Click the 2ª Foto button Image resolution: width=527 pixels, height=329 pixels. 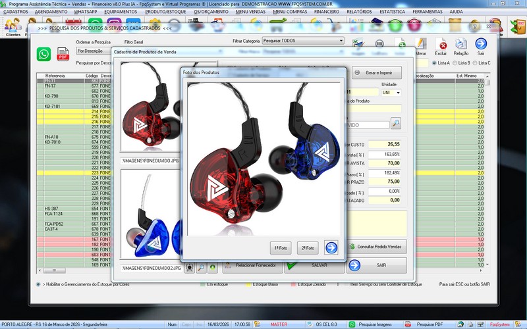click(x=308, y=248)
